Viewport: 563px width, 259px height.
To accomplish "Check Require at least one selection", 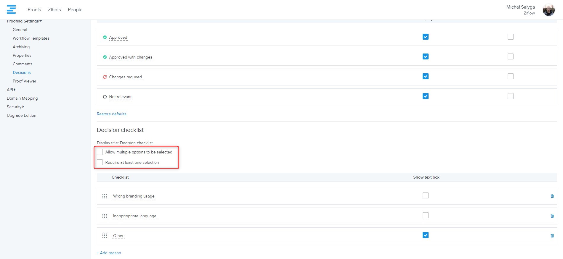I will (100, 162).
